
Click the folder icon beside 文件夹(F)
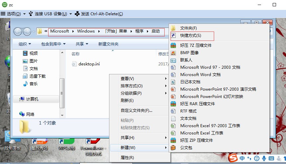point(173,28)
